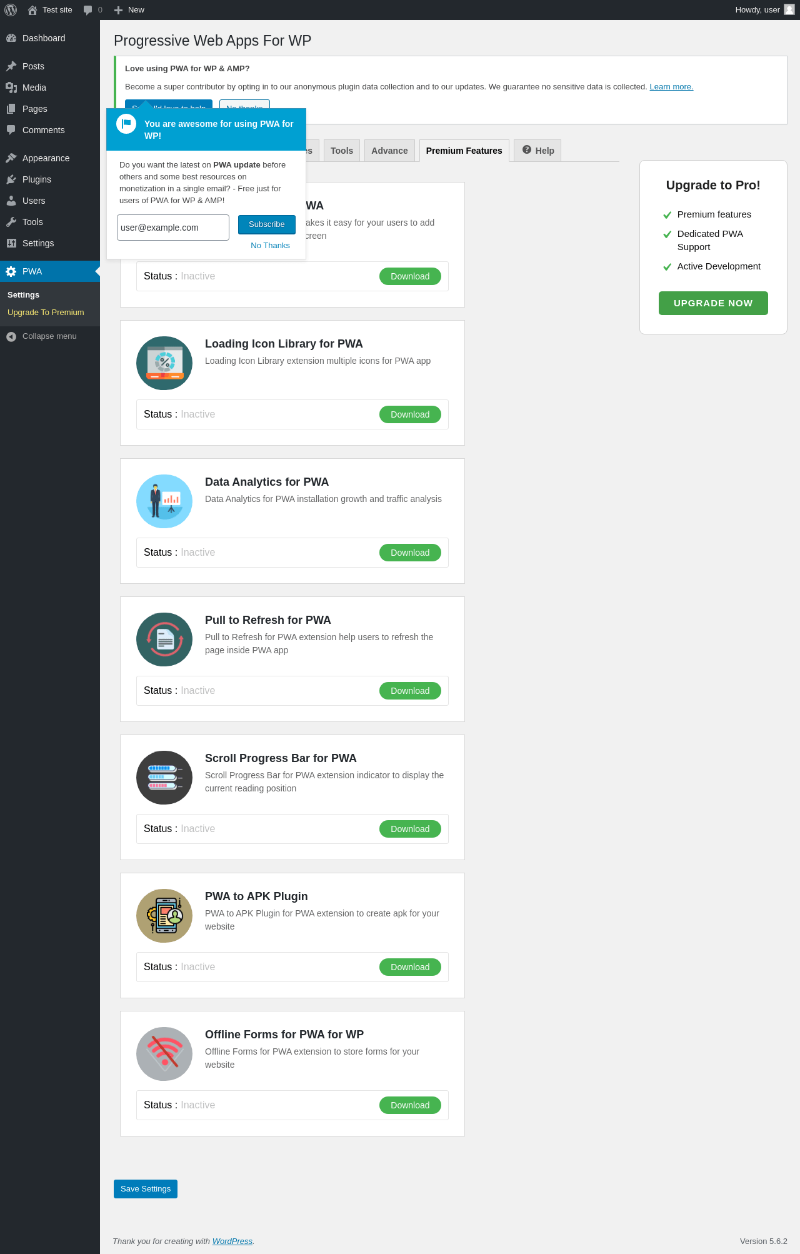Click the Collapse menu arrow icon
The image size is (800, 1254).
[11, 336]
